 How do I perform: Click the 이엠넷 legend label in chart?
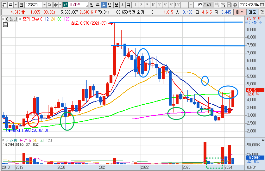click(11, 19)
